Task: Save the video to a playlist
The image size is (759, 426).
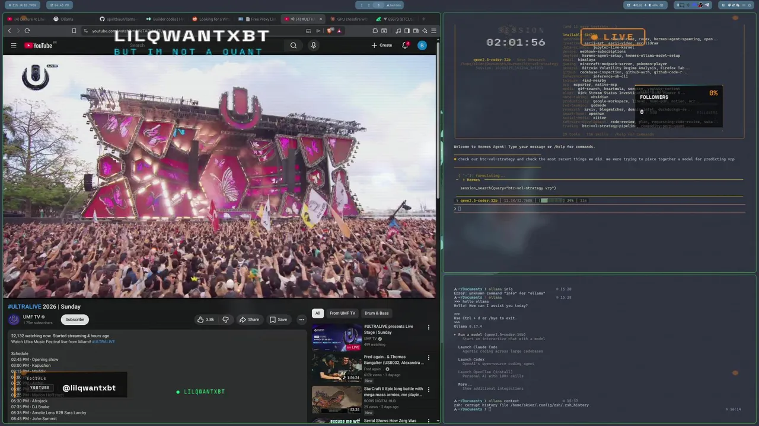Action: 278,319
